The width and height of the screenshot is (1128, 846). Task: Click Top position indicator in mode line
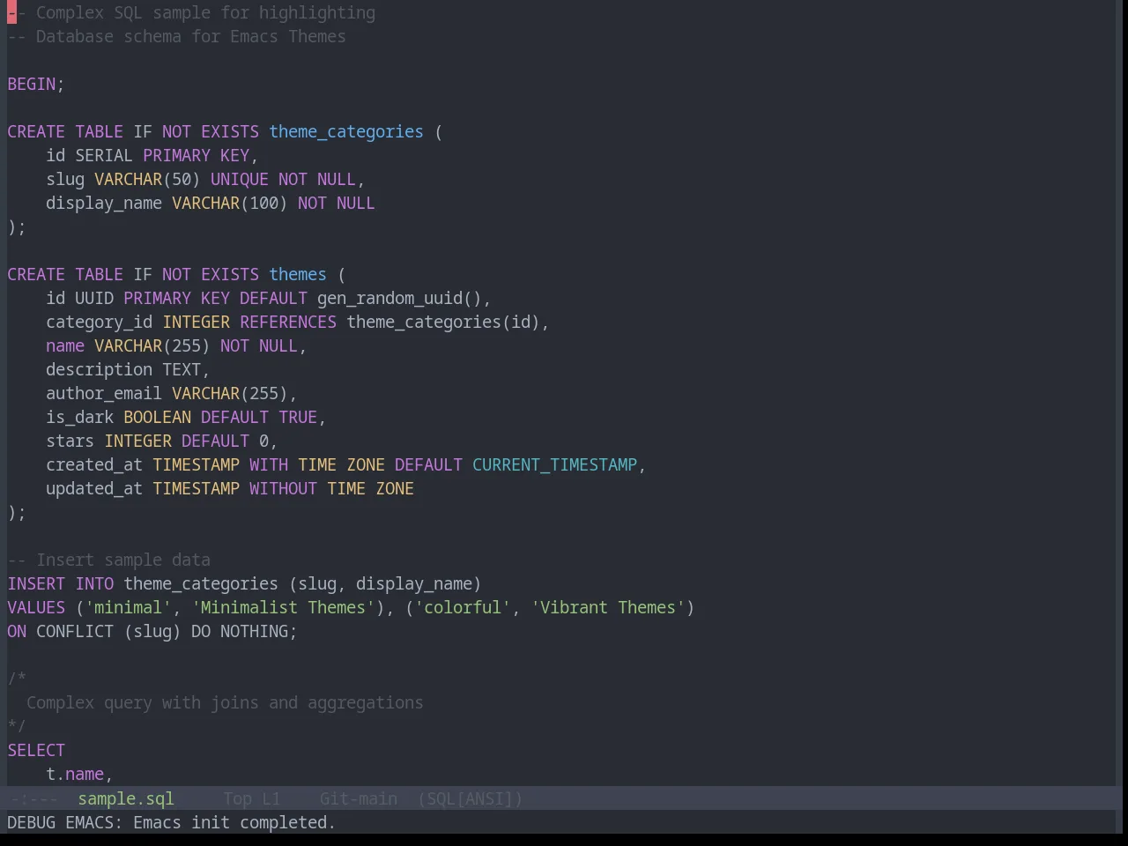click(x=237, y=798)
